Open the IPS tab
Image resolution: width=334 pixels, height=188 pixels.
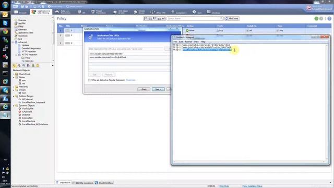(81, 12)
